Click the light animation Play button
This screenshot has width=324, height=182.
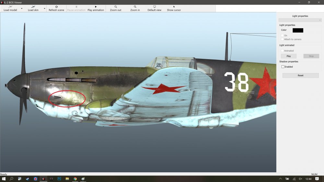click(x=288, y=56)
